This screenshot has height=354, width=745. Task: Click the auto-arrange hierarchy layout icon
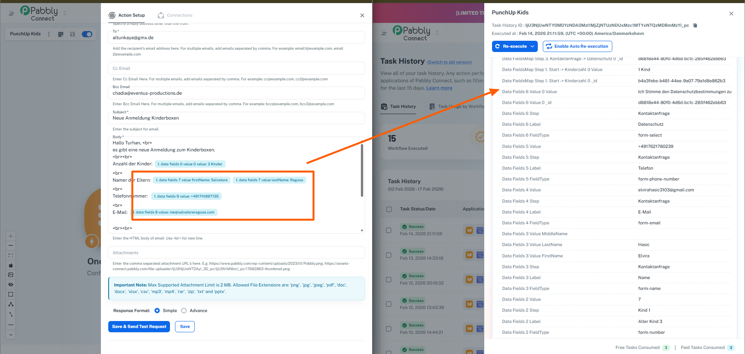[x=11, y=304]
